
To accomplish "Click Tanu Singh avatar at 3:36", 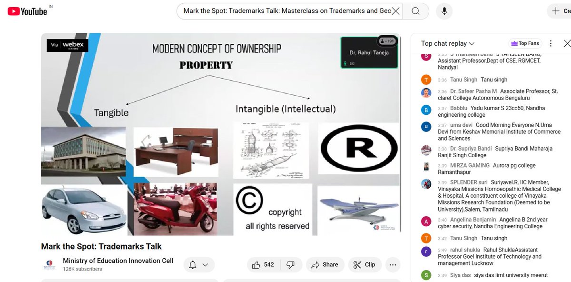I will click(x=426, y=80).
